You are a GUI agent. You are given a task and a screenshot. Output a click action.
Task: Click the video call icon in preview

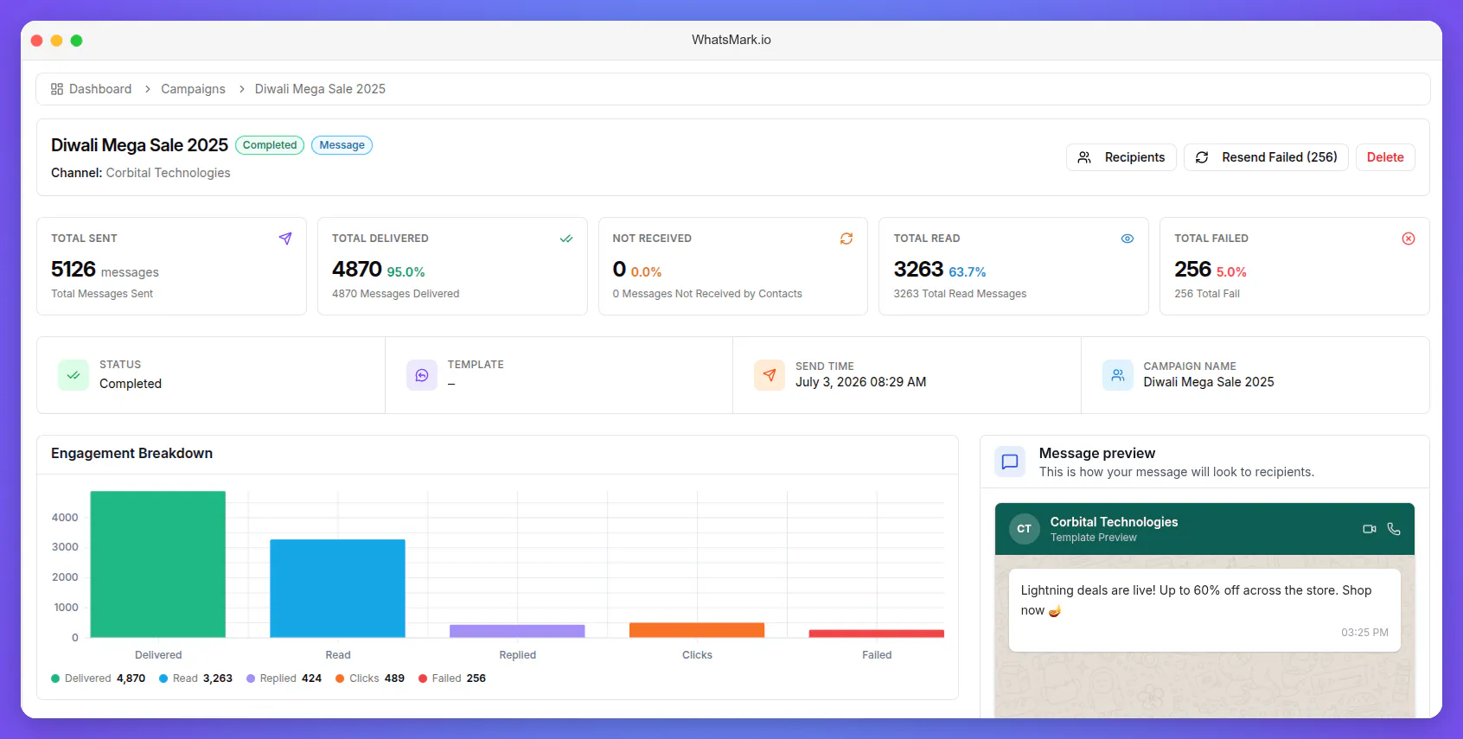point(1370,529)
